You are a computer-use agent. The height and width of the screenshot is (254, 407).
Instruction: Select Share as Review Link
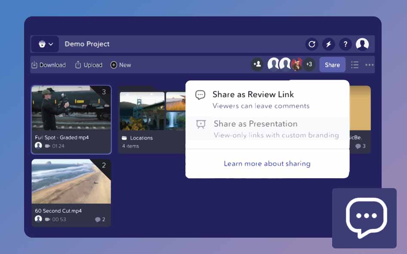253,95
